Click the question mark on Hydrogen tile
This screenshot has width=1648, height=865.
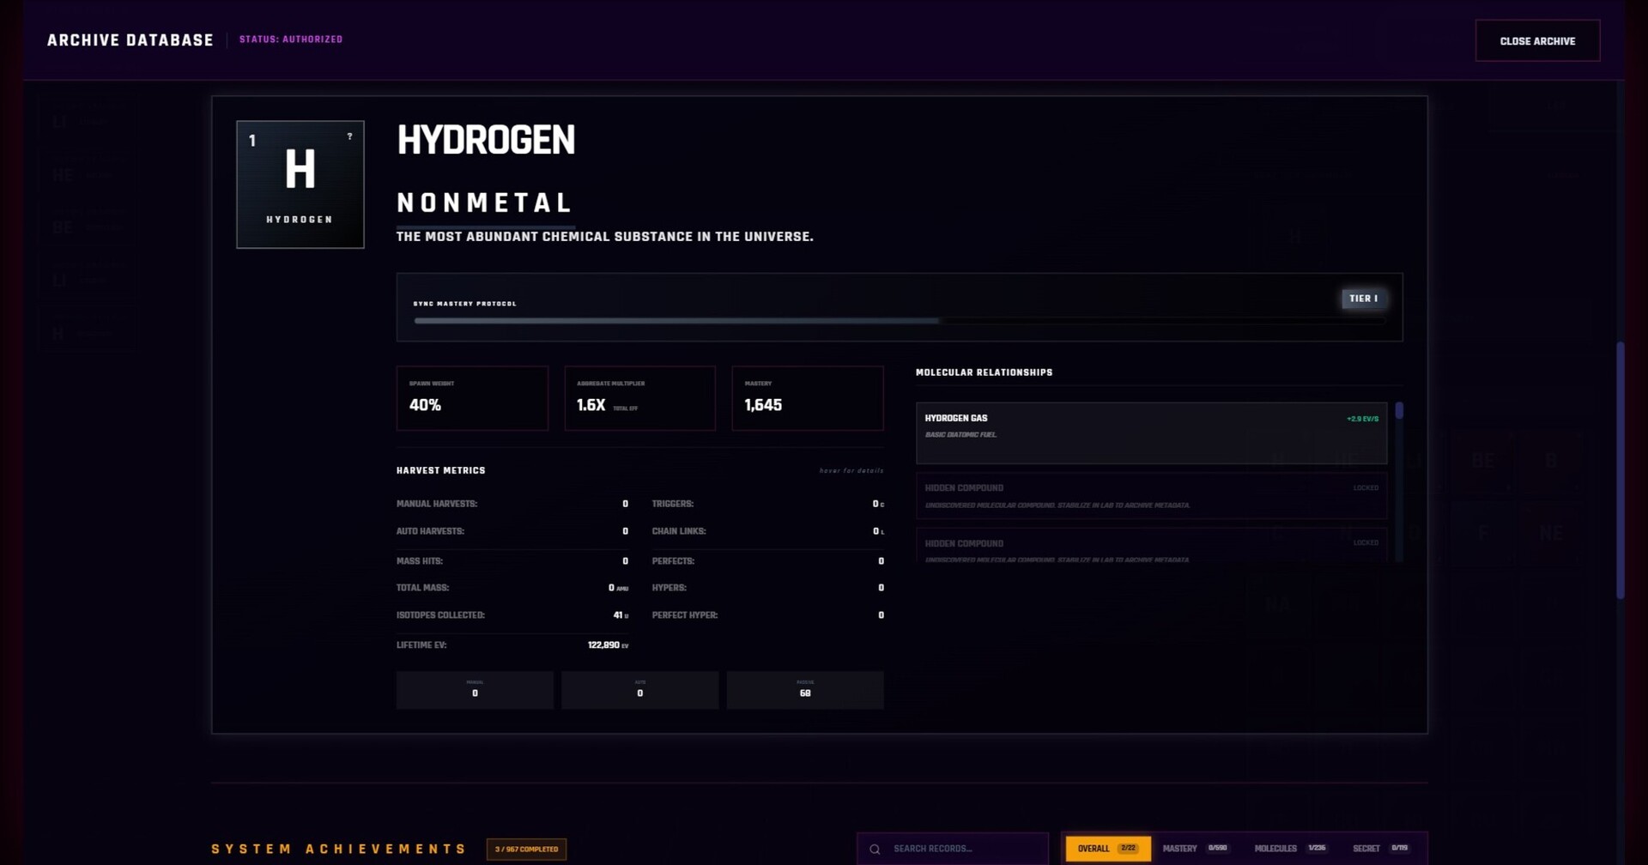point(349,136)
